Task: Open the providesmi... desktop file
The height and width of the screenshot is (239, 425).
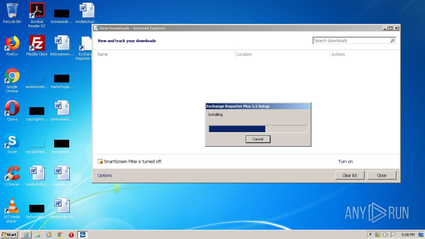Action: (x=62, y=146)
